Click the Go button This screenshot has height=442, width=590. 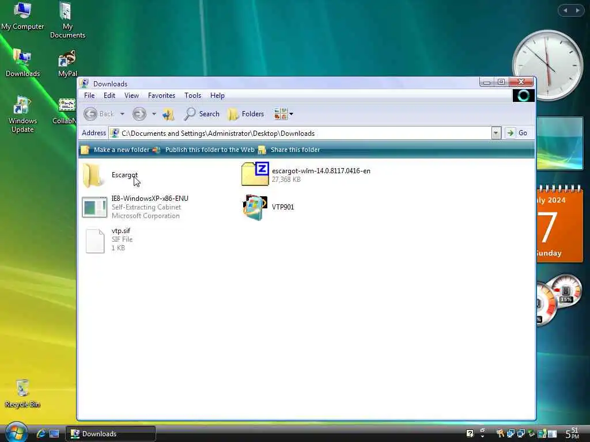(x=517, y=133)
